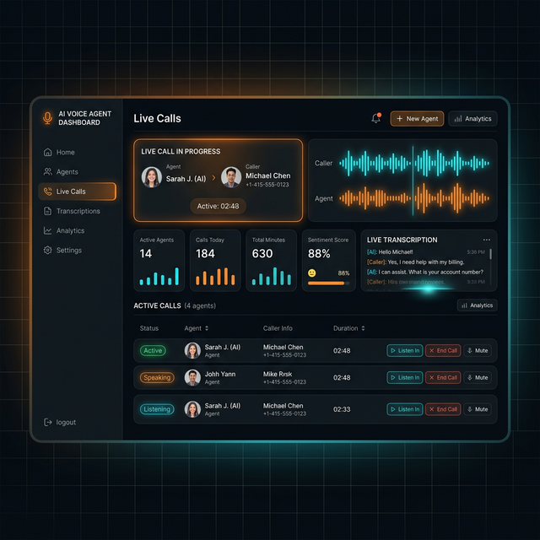Click the Active: 02:48 timer pill
Image resolution: width=540 pixels, height=540 pixels.
(x=218, y=206)
